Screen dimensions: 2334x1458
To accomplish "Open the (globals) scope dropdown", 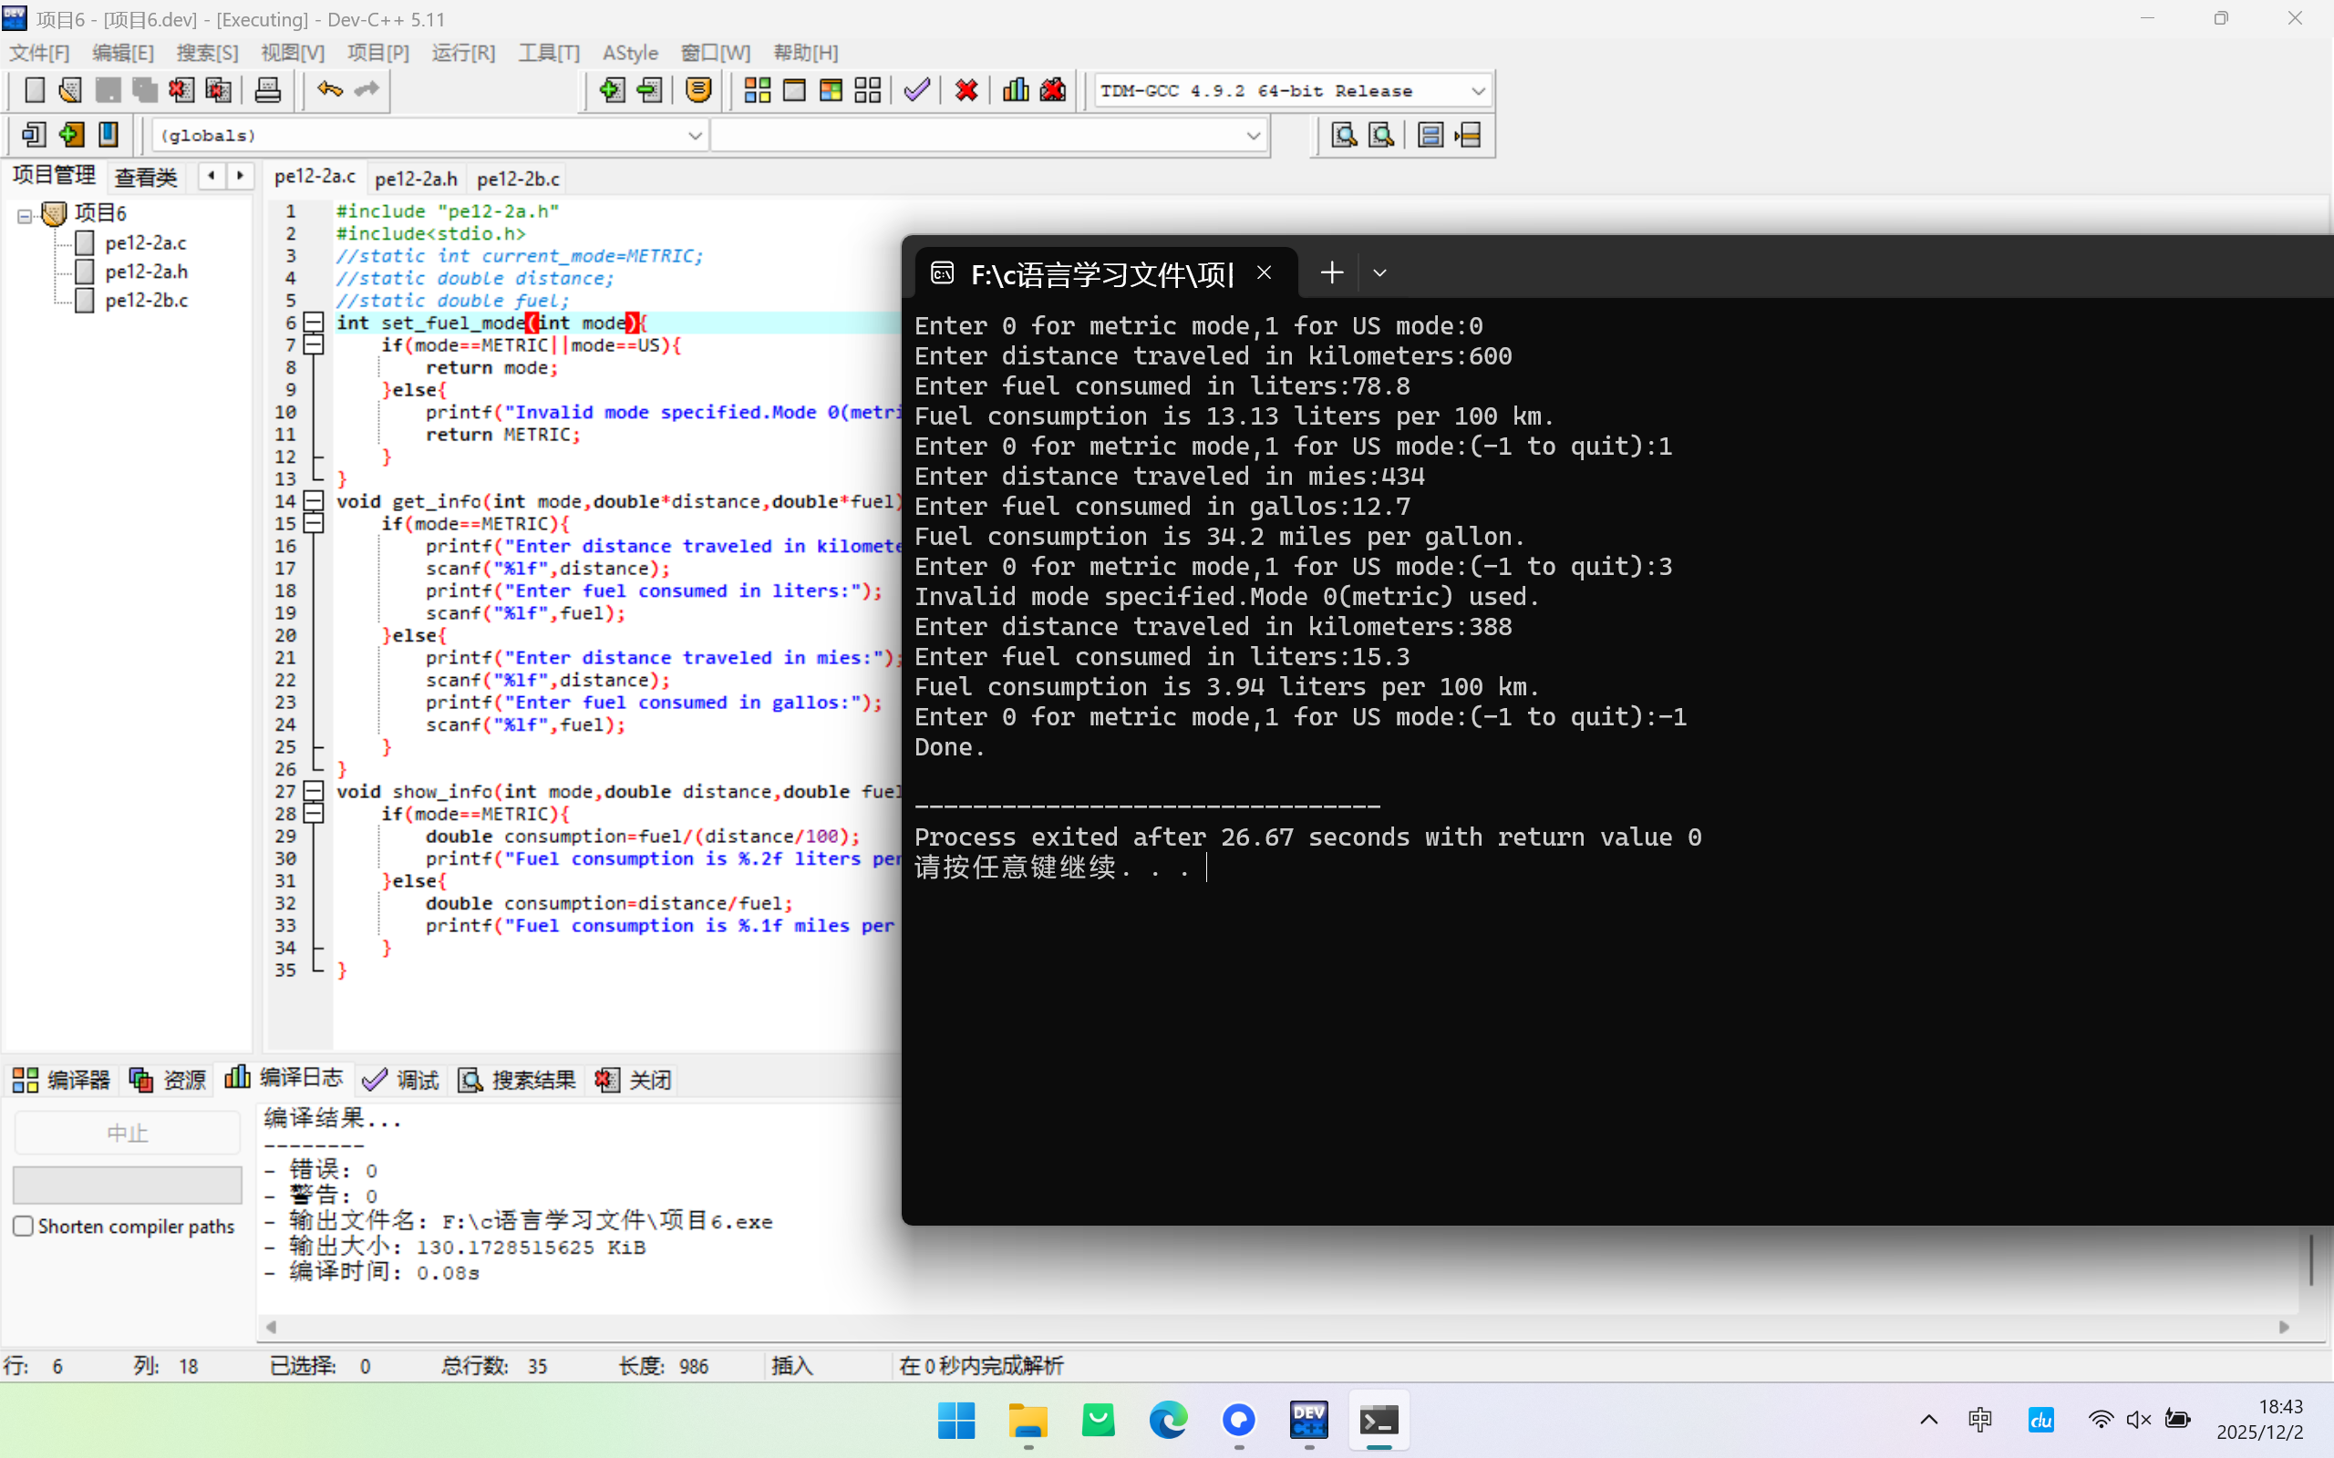I will point(695,136).
